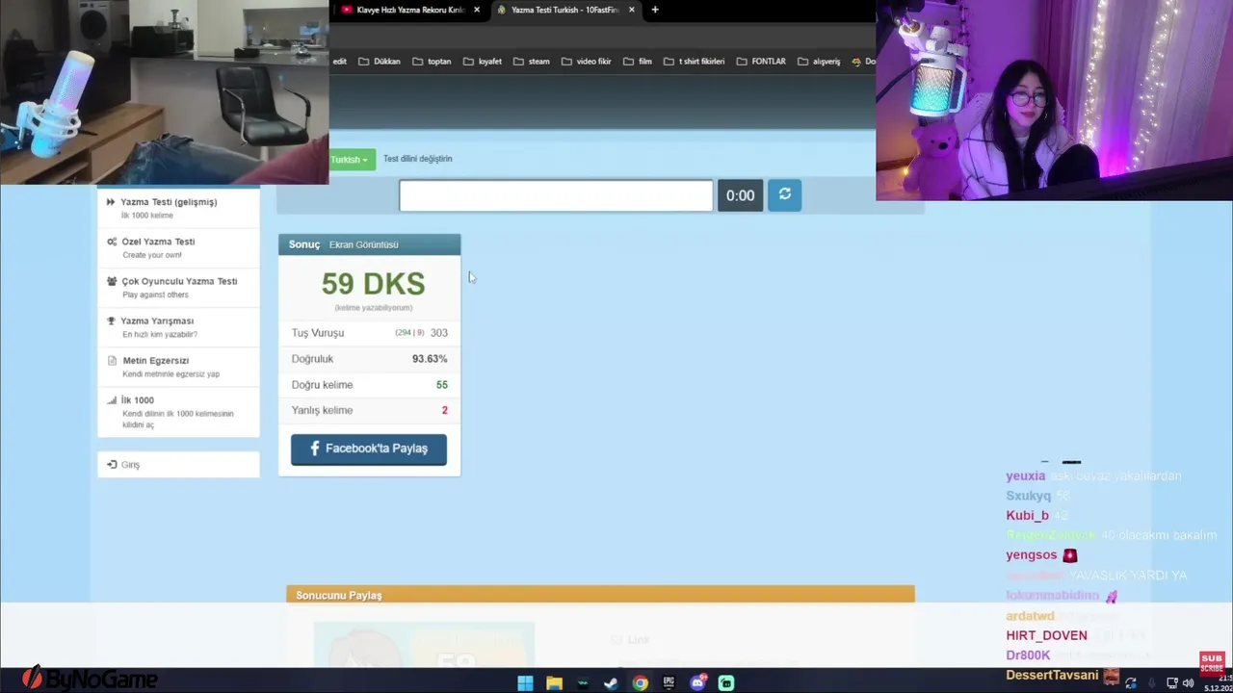
Task: Click the Facebook'ta Paylaş button
Action: tap(369, 449)
